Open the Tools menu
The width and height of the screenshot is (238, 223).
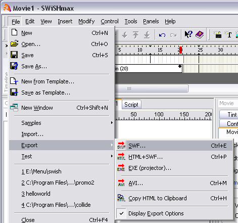pyautogui.click(x=131, y=21)
